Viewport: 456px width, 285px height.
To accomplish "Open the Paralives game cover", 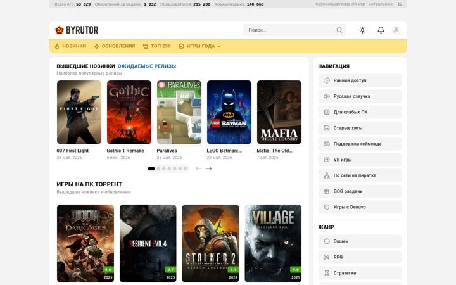I will 179,112.
